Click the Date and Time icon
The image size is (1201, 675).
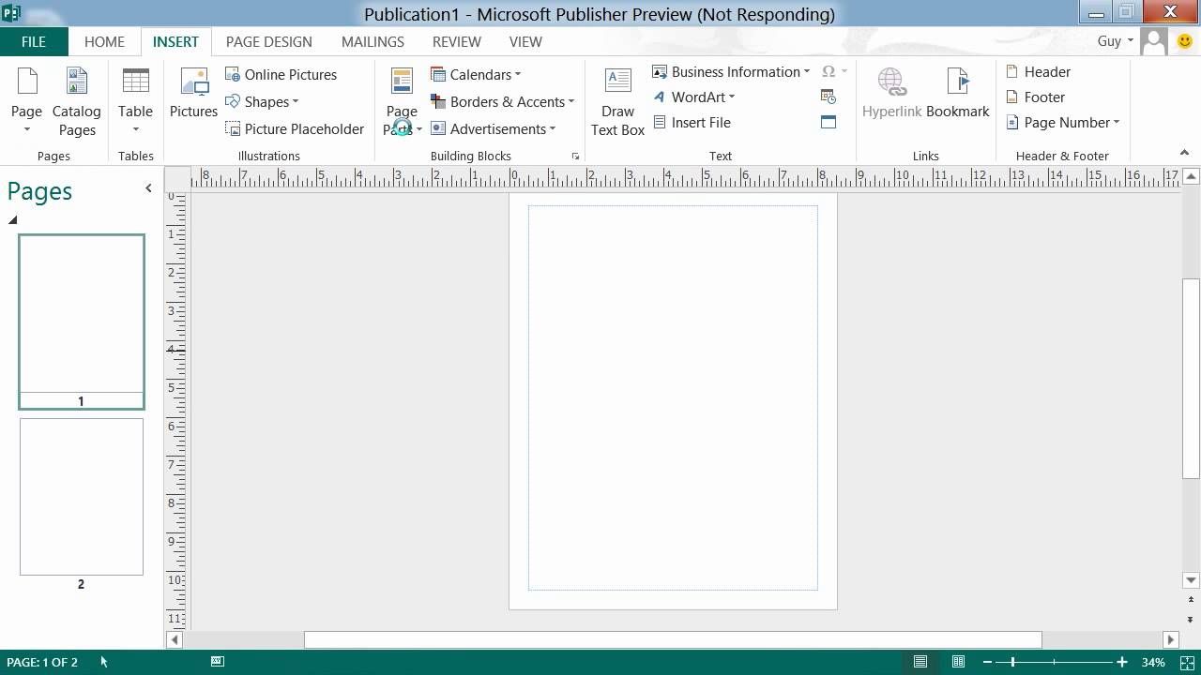click(x=828, y=97)
